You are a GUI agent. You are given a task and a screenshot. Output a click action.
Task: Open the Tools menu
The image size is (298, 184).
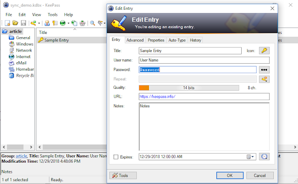(x=53, y=14)
